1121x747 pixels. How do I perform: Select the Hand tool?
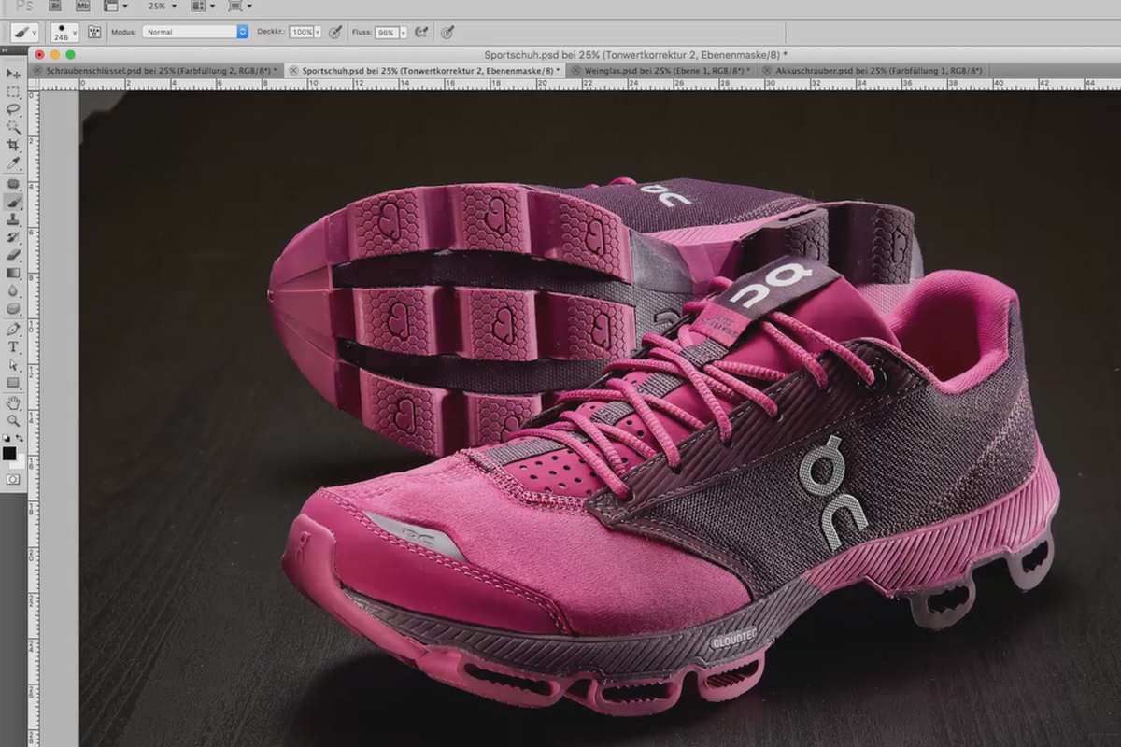(x=13, y=403)
